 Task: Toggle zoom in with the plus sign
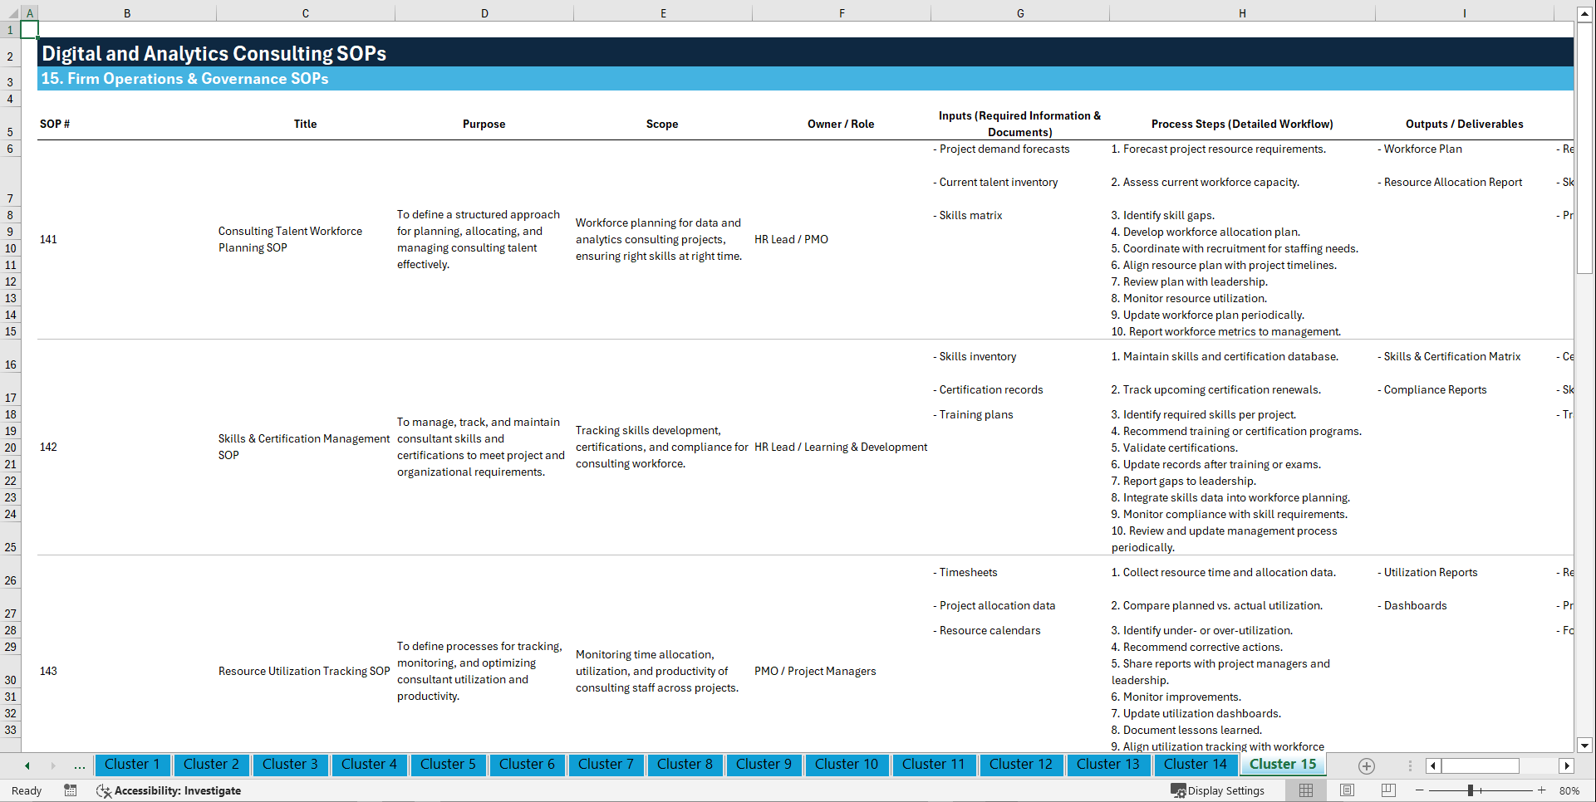1543,790
